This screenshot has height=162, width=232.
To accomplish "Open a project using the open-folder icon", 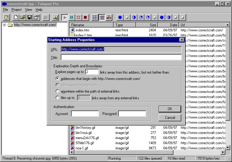I will (x=23, y=17).
